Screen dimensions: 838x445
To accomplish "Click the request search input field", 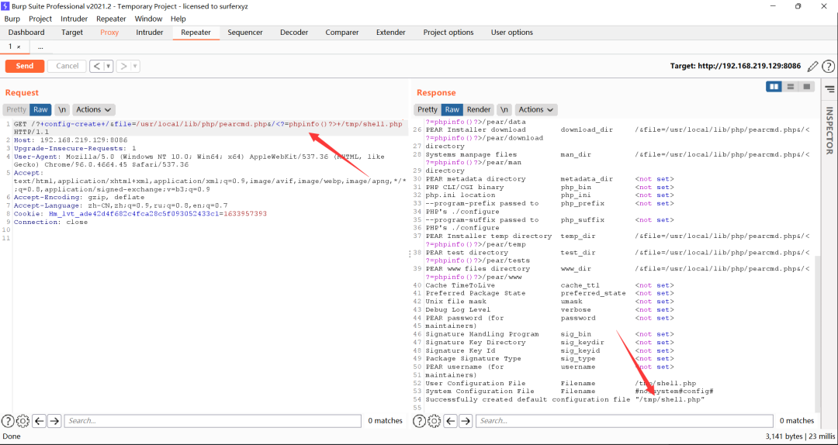I will tap(213, 421).
